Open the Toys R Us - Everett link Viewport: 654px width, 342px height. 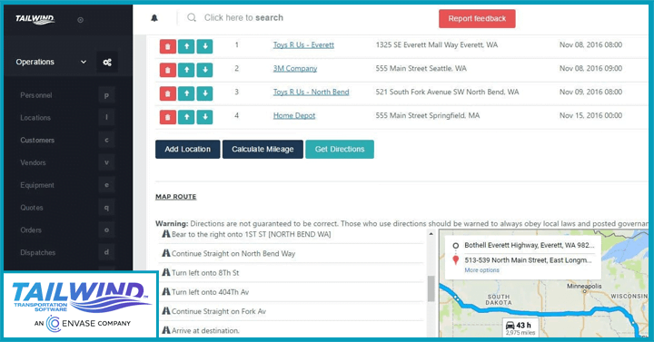pyautogui.click(x=303, y=45)
